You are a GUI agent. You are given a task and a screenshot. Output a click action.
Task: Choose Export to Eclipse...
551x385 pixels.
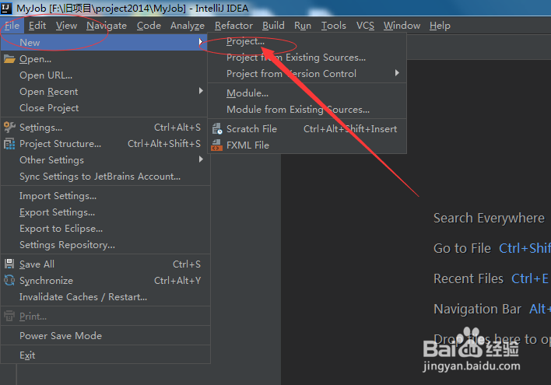105,229
